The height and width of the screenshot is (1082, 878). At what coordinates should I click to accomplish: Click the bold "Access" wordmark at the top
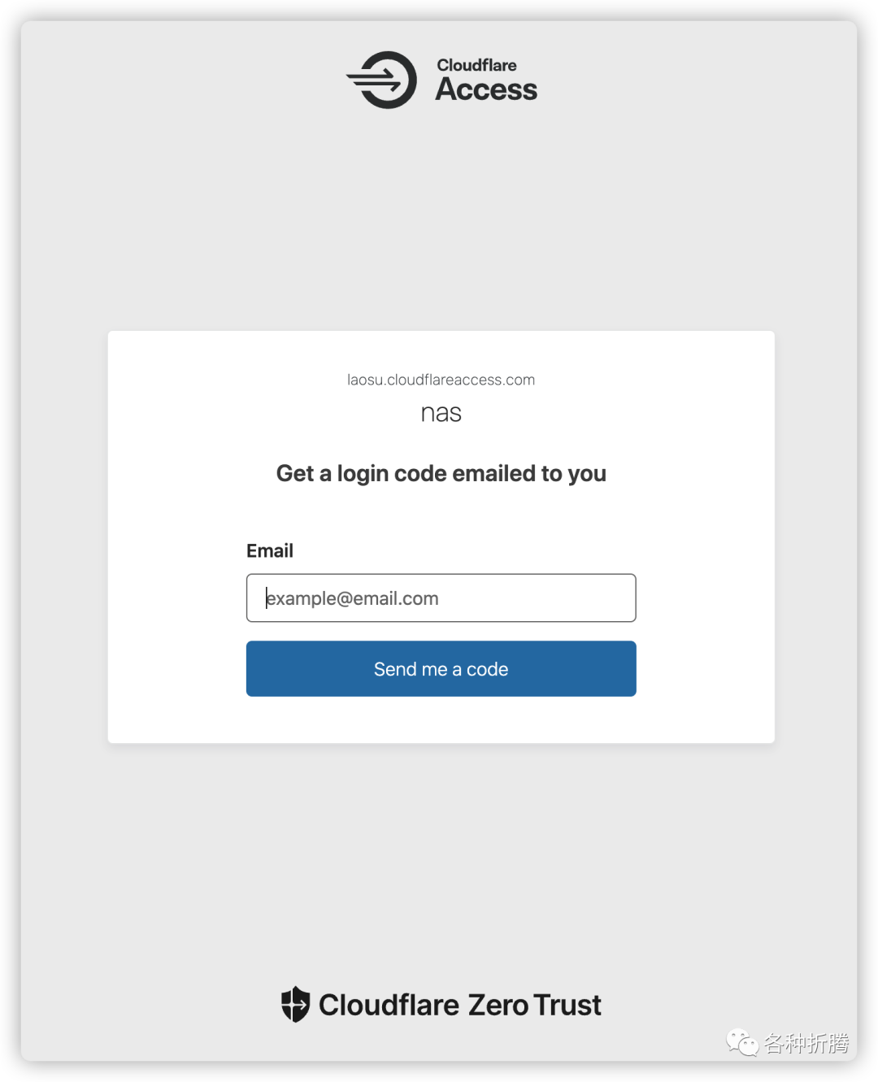(486, 89)
